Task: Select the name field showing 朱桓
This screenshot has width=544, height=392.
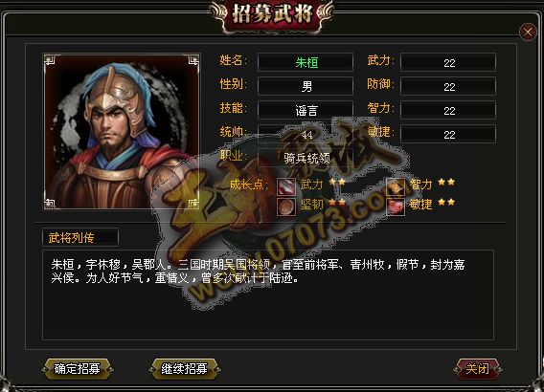Action: 306,63
